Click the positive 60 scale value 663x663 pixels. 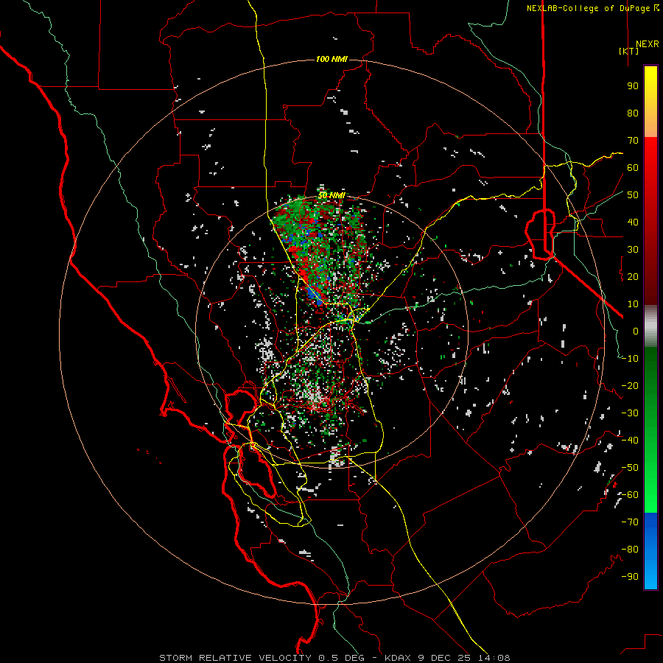pyautogui.click(x=633, y=168)
